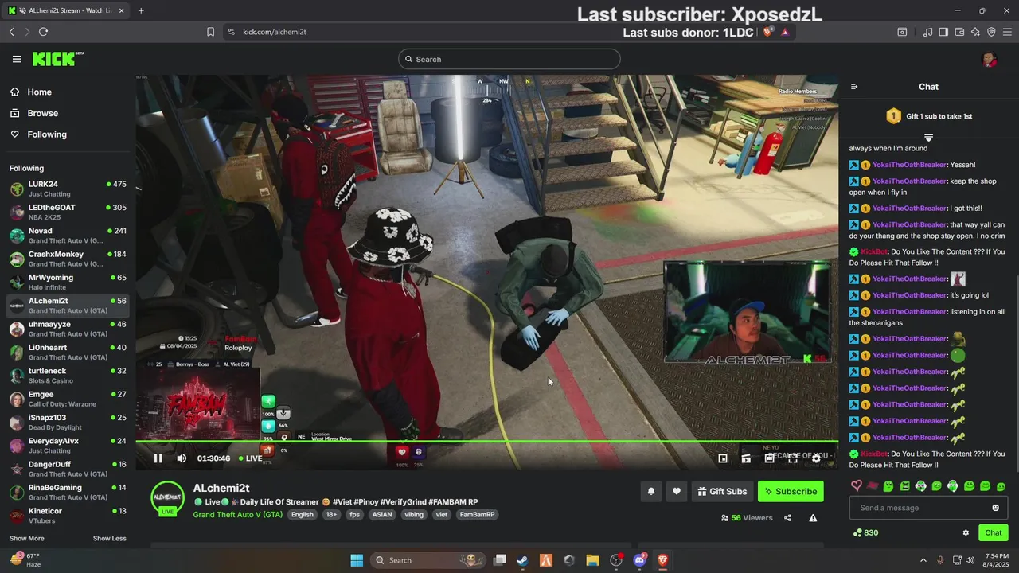Open Brave Wallet icon in toolbar
Screen dimensions: 1019x573
959,32
